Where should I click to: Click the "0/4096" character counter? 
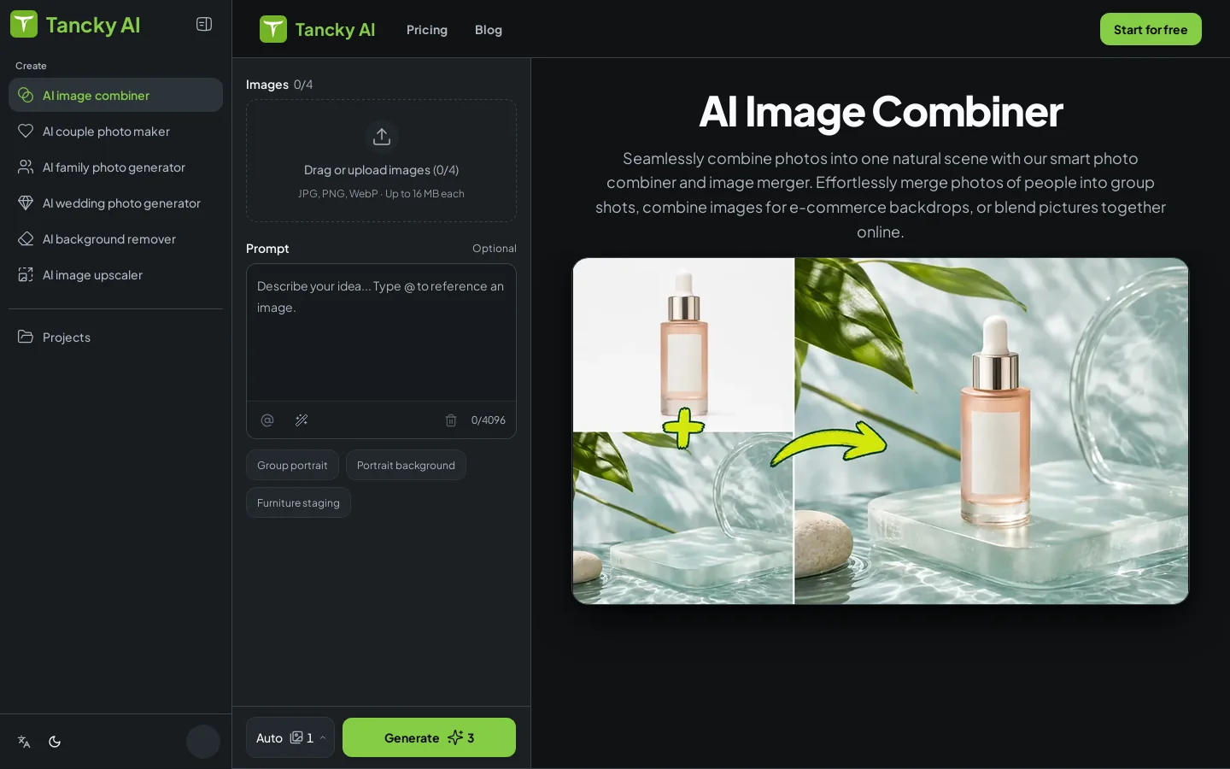489,420
